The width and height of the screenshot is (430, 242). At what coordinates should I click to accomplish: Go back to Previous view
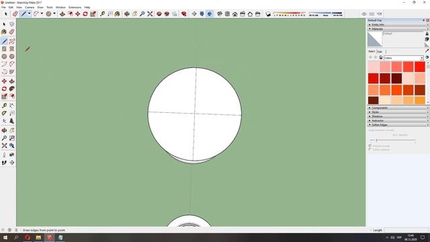coord(12,146)
